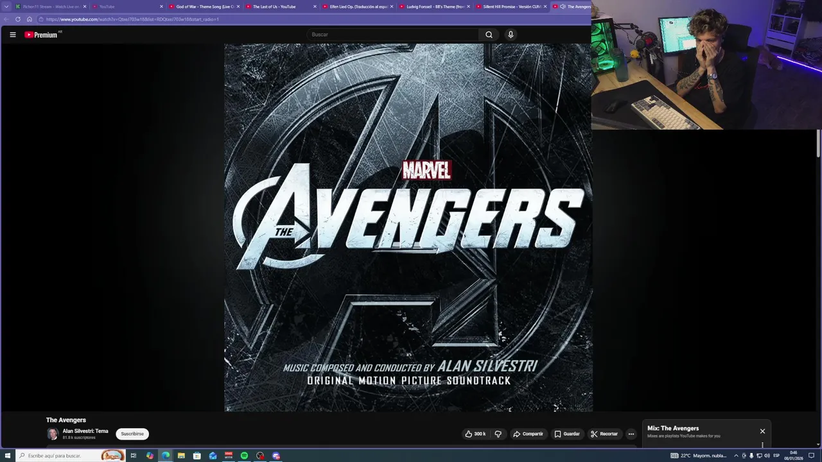Viewport: 822px width, 462px height.
Task: Show hidden system tray icons
Action: click(x=736, y=456)
